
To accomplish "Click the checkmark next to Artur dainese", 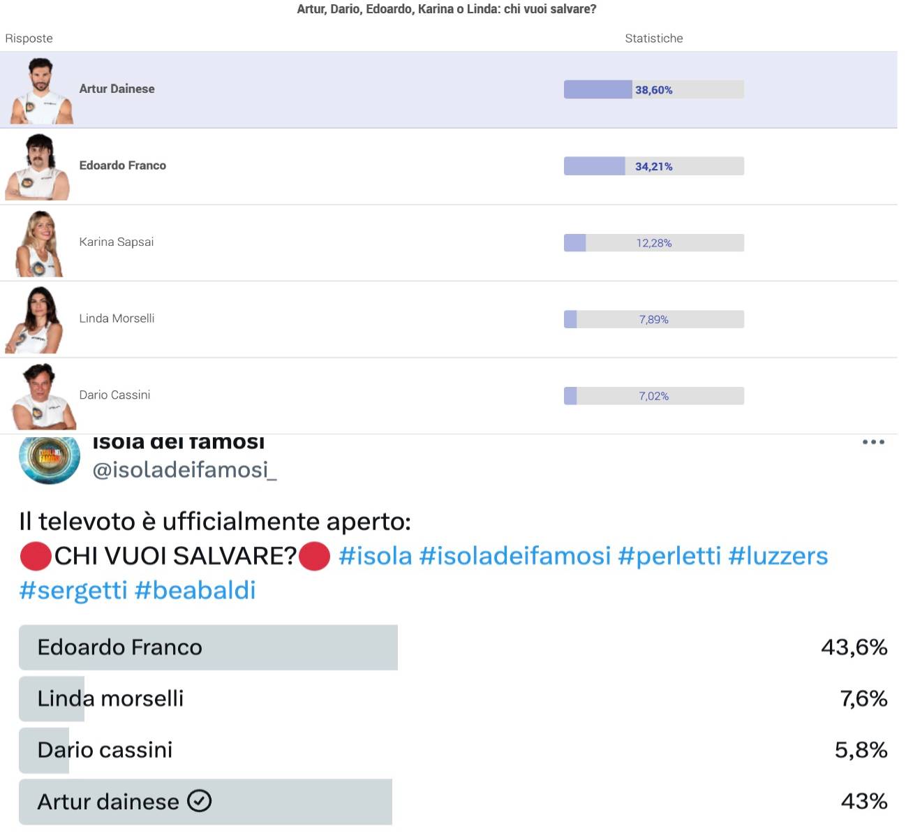I will pyautogui.click(x=200, y=801).
